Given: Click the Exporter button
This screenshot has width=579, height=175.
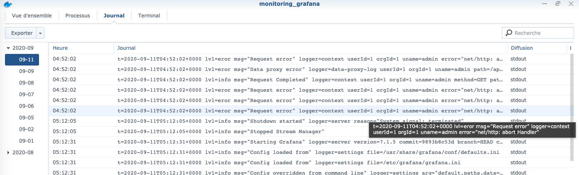Looking at the screenshot, I should point(22,33).
